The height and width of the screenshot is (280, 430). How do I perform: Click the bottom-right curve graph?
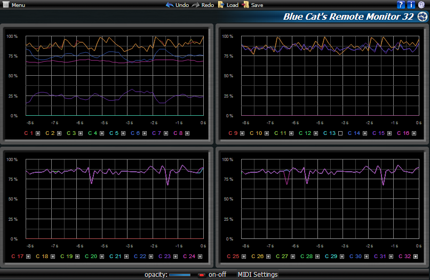coord(330,199)
